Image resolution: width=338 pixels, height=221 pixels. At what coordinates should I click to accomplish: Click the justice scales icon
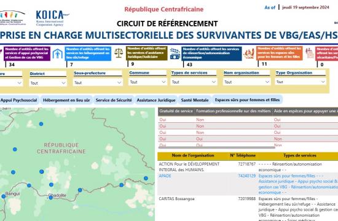(x=119, y=53)
